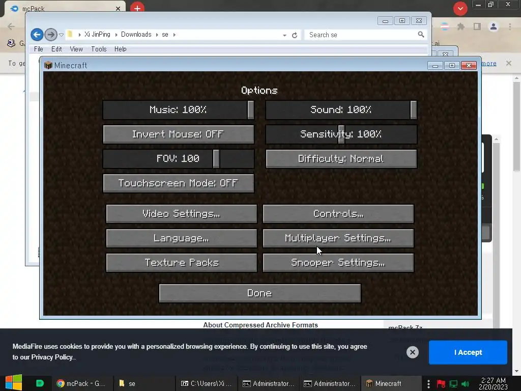This screenshot has width=521, height=391.
Task: Adjust the Music volume slider
Action: (179, 110)
